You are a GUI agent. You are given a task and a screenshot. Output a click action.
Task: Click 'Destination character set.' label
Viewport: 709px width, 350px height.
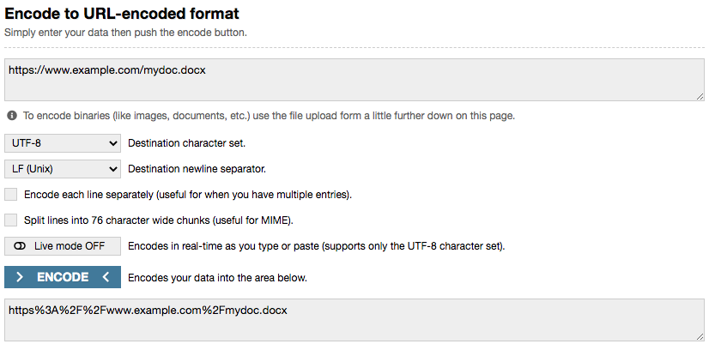coord(187,143)
